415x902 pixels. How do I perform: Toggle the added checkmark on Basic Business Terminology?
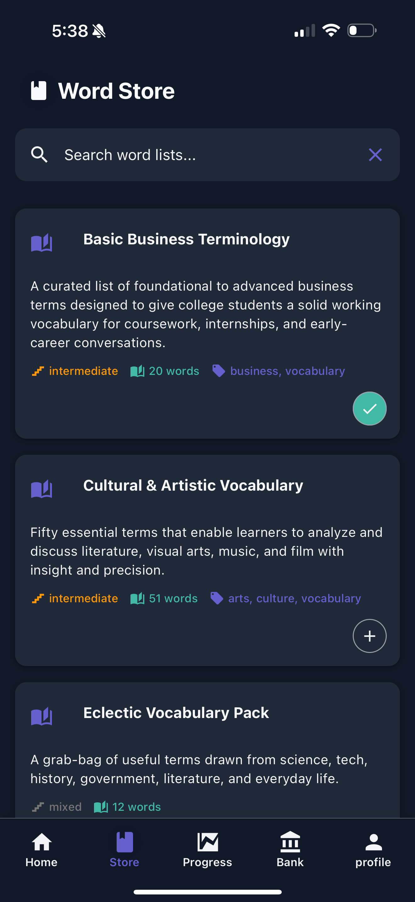click(369, 408)
